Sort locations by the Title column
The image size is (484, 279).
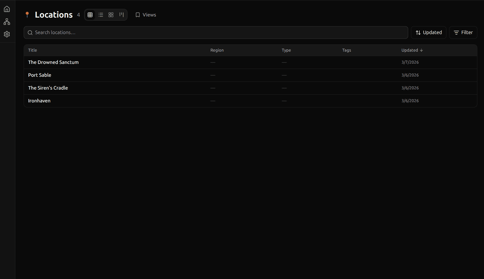[32, 50]
